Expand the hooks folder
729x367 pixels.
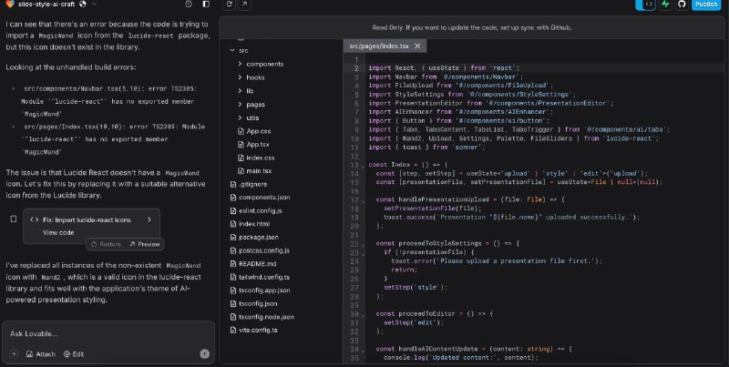pos(240,77)
